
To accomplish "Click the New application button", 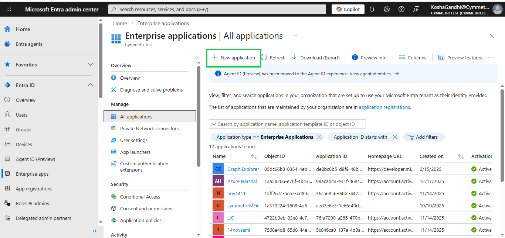I will (233, 58).
